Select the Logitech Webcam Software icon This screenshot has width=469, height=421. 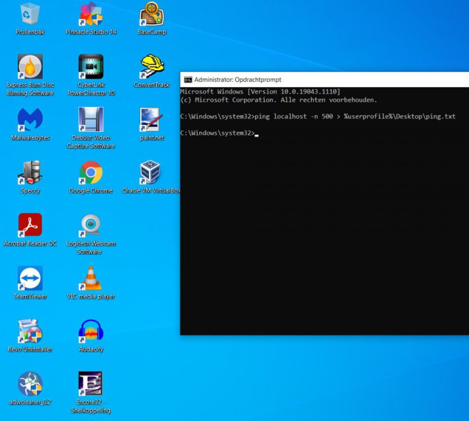[x=90, y=226]
